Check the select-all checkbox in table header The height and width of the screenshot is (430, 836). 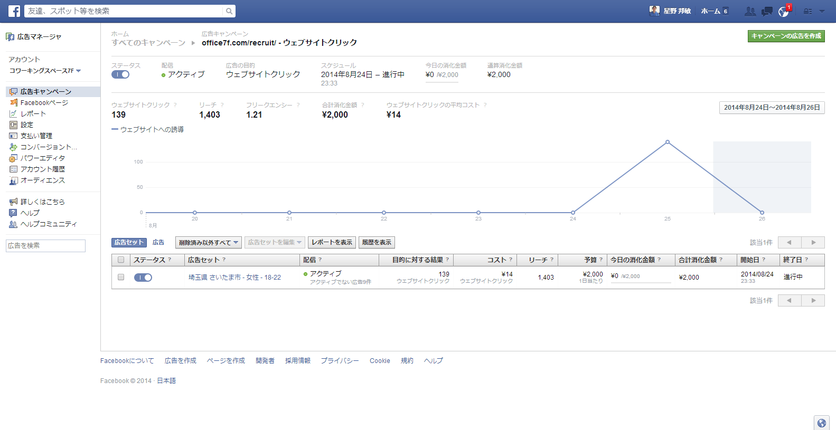click(x=121, y=260)
